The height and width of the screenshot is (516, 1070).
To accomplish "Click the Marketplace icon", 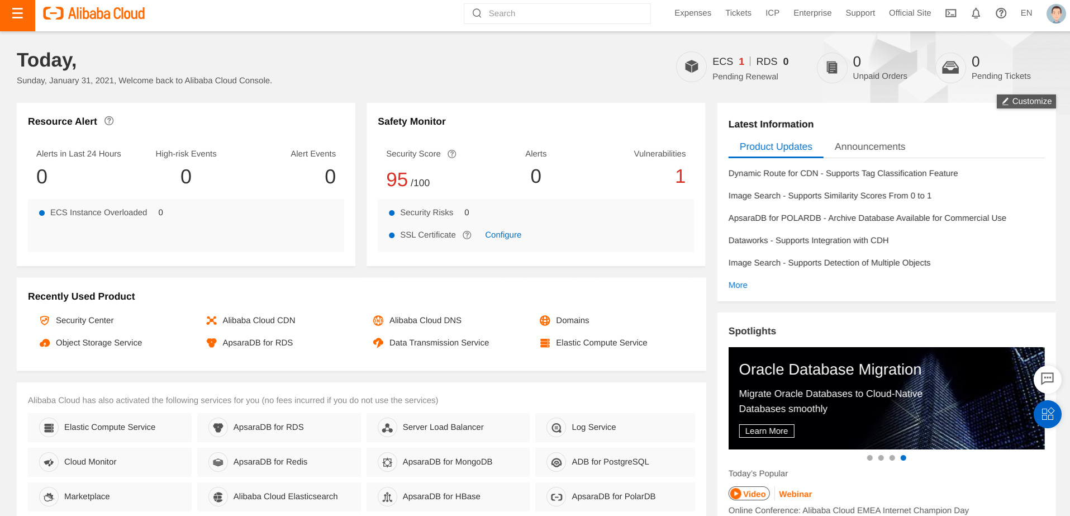I will pyautogui.click(x=49, y=496).
